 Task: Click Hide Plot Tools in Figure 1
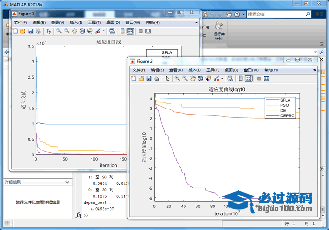(x=141, y=31)
